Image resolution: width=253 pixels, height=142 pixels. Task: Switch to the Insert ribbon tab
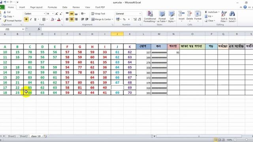22,7
